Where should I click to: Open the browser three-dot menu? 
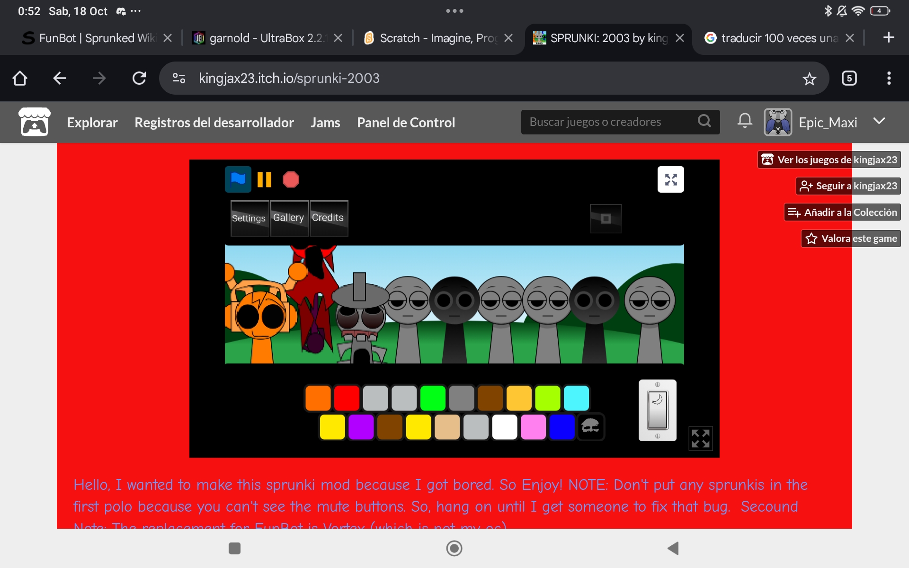point(889,79)
